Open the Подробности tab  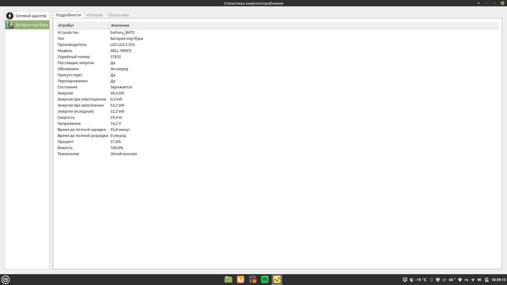pos(68,15)
